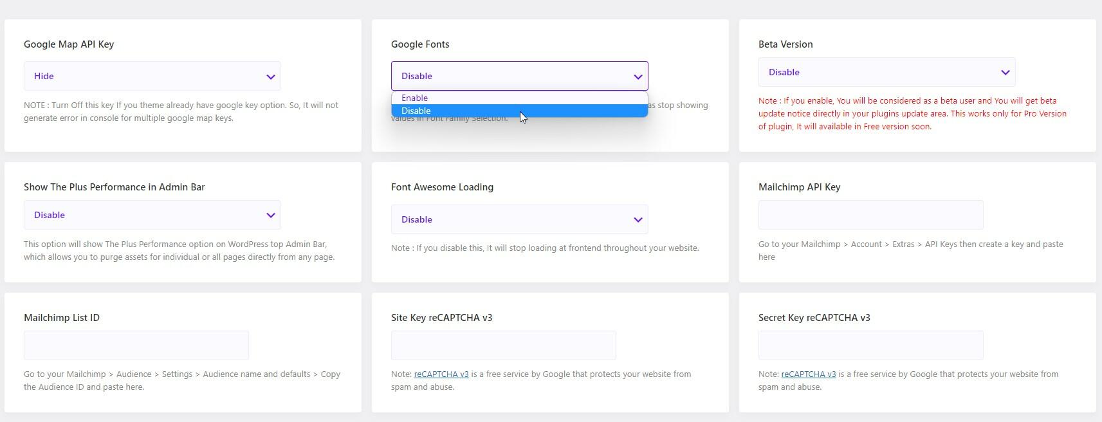The image size is (1102, 422).
Task: Click the Font Awesome disable note text
Action: pos(545,248)
